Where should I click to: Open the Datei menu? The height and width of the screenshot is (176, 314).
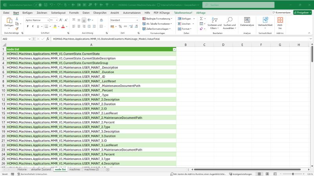(6, 13)
